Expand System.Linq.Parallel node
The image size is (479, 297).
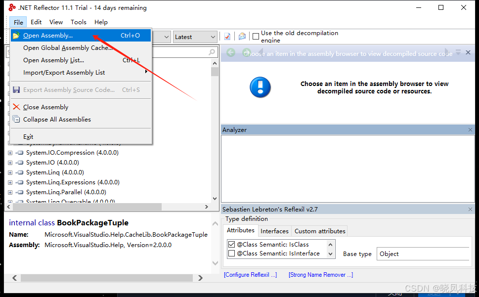click(x=10, y=193)
